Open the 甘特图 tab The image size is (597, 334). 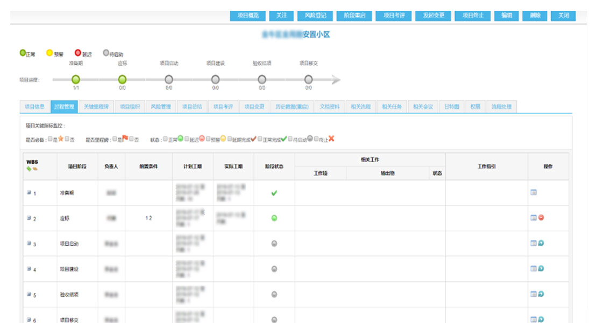[451, 107]
